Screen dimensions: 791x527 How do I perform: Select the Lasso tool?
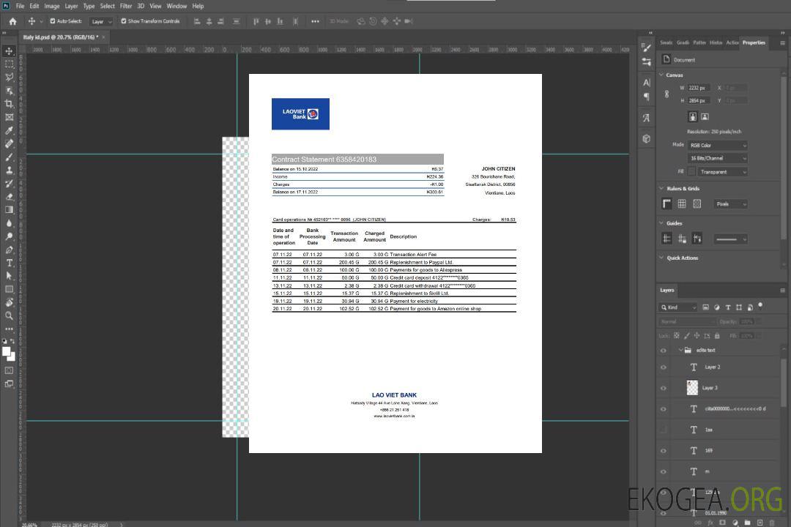tap(10, 77)
